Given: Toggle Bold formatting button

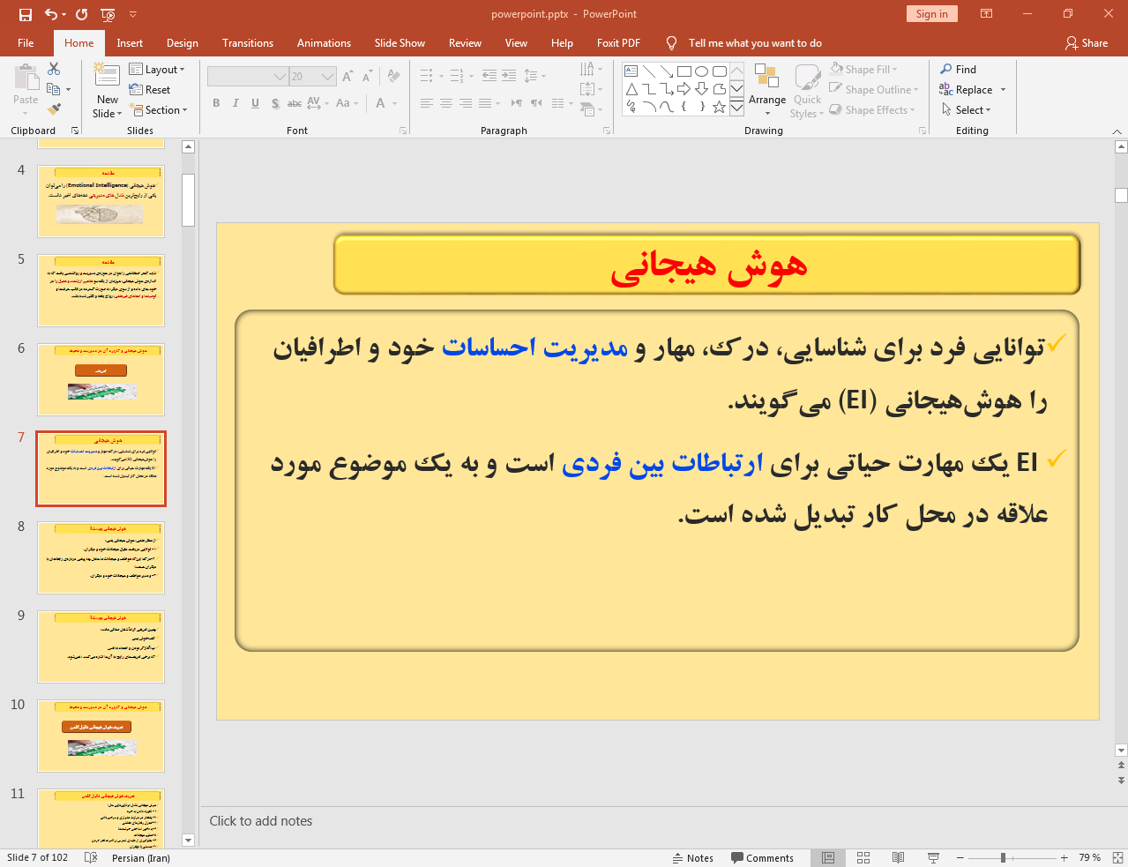Looking at the screenshot, I should (216, 103).
